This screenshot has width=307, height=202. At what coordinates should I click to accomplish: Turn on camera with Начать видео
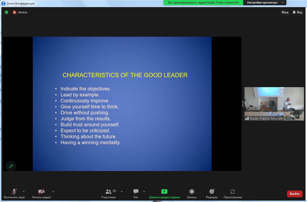point(41,194)
